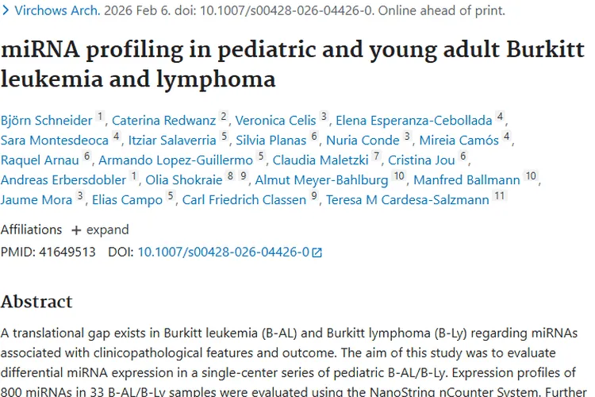Click author Caterina Redwanz

tap(164, 121)
